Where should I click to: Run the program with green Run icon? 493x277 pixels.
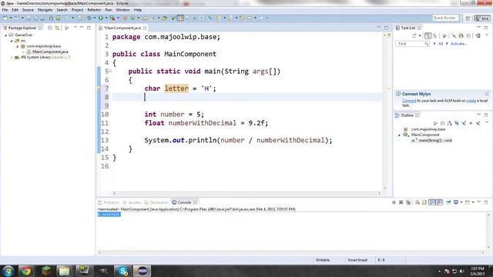101,18
